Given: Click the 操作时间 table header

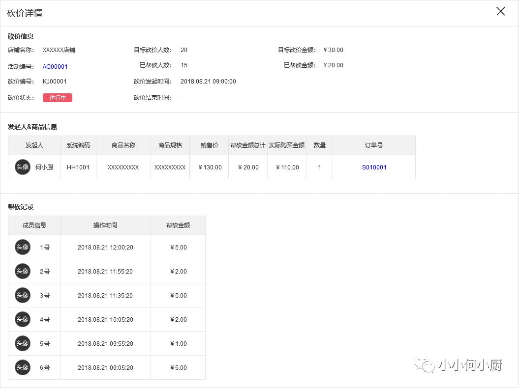Looking at the screenshot, I should (x=105, y=225).
